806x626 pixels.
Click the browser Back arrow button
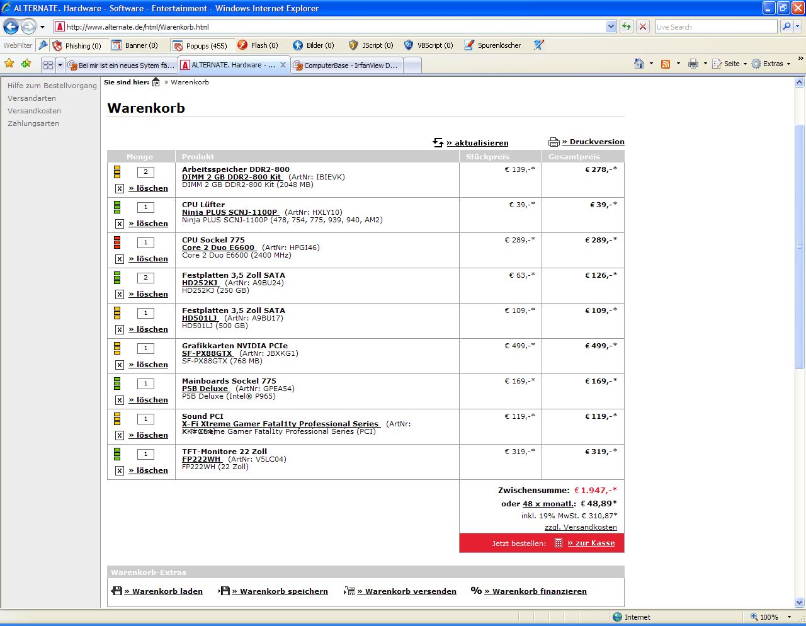(11, 26)
